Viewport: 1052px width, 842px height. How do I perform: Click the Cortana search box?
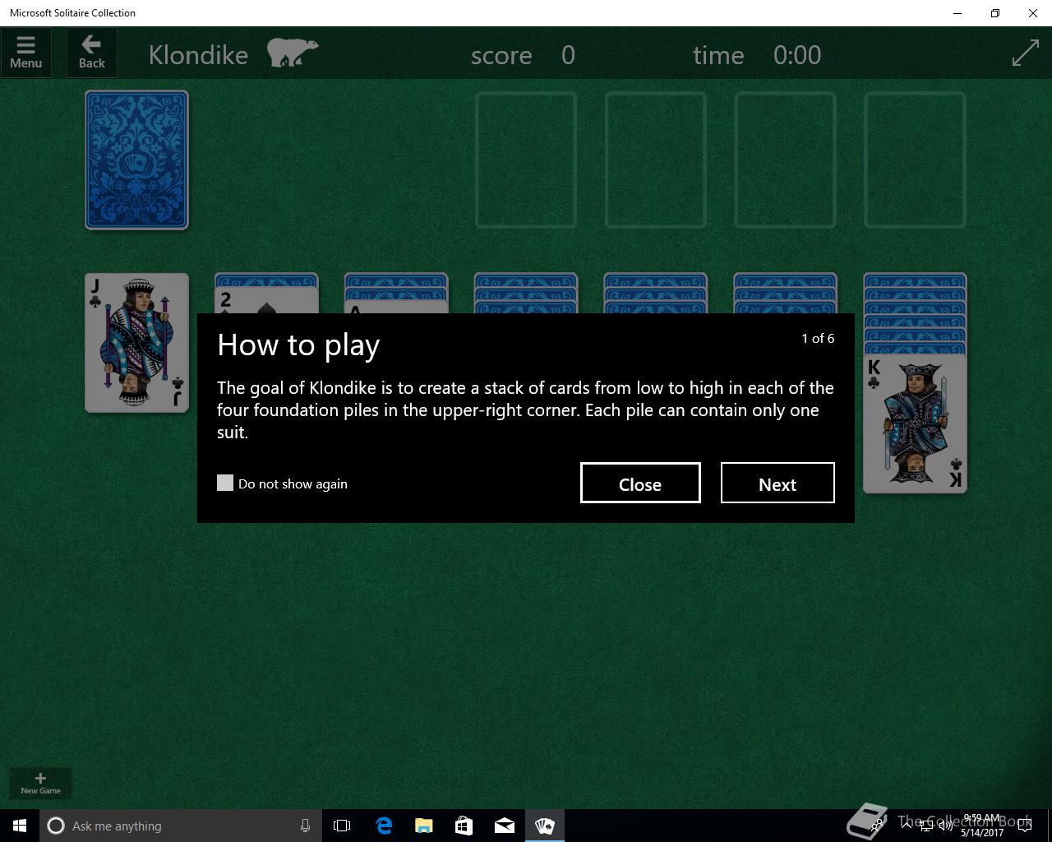[x=179, y=826]
